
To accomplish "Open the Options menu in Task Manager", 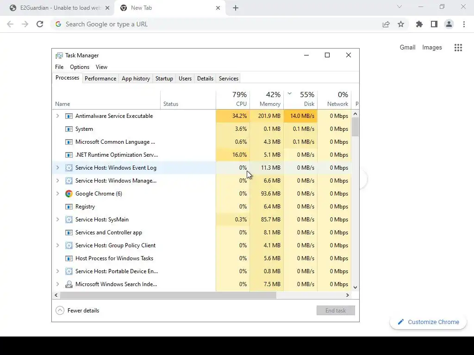I will (80, 67).
